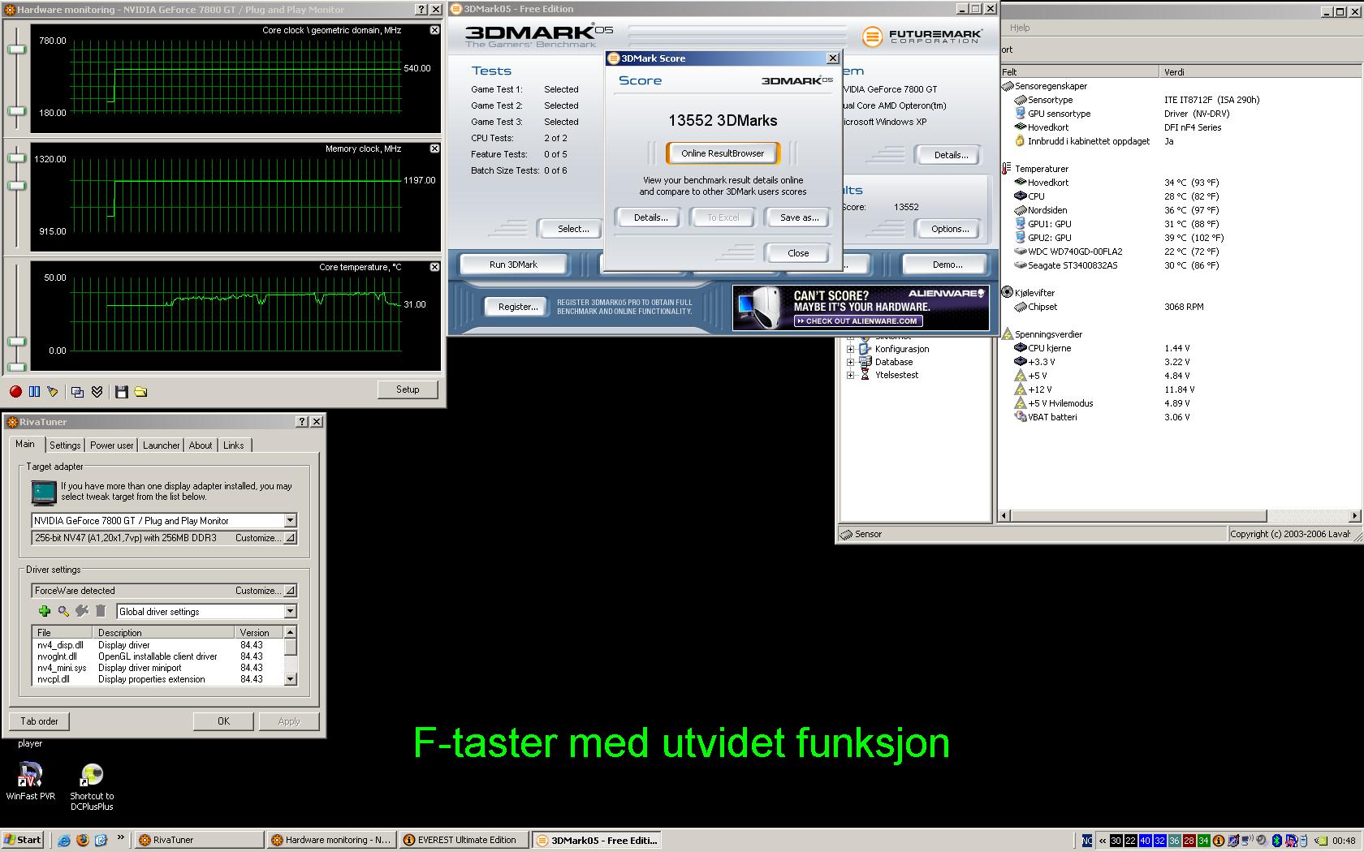The image size is (1364, 852).
Task: Click the help question mark in RivaTuner title bar
Action: 303,421
